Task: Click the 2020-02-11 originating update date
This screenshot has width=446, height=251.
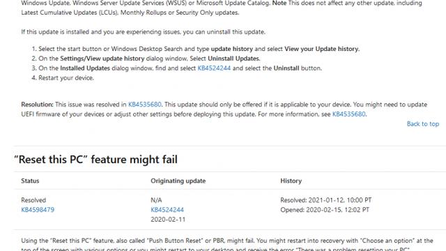Action: [168, 220]
